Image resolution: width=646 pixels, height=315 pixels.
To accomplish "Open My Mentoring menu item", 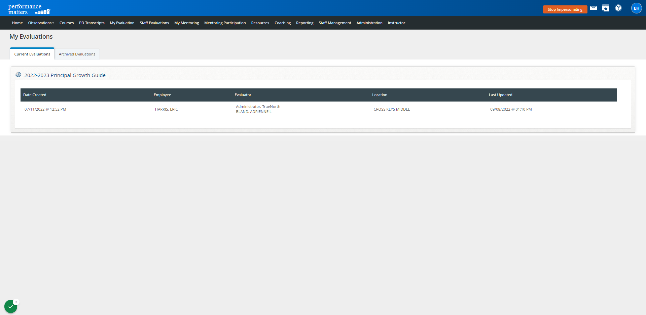I will pyautogui.click(x=187, y=23).
